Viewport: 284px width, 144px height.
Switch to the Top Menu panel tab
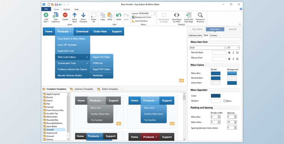(x=197, y=29)
